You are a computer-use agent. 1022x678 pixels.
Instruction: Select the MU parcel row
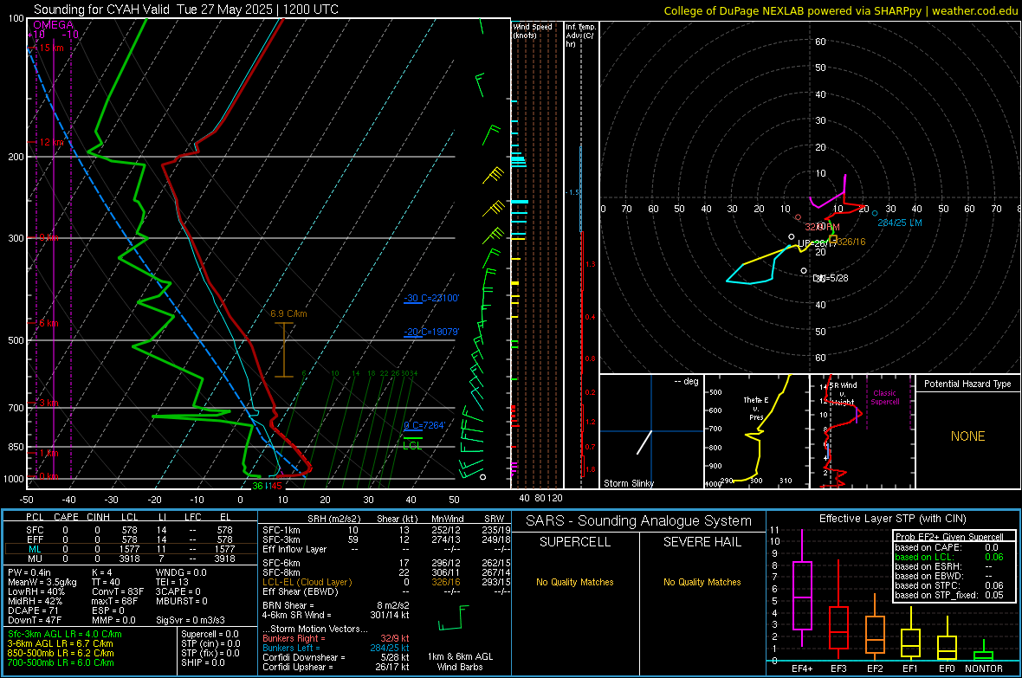pyautogui.click(x=130, y=559)
